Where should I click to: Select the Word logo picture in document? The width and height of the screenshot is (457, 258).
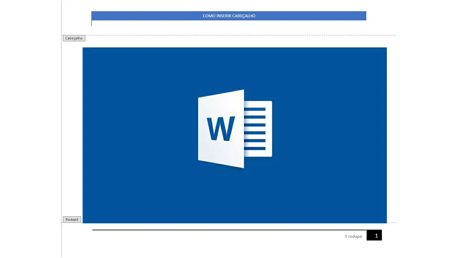coord(235,135)
